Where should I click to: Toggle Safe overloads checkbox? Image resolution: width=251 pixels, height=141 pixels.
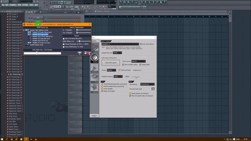[x=120, y=70]
